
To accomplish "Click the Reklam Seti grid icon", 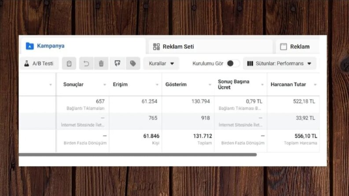I will pos(156,47).
